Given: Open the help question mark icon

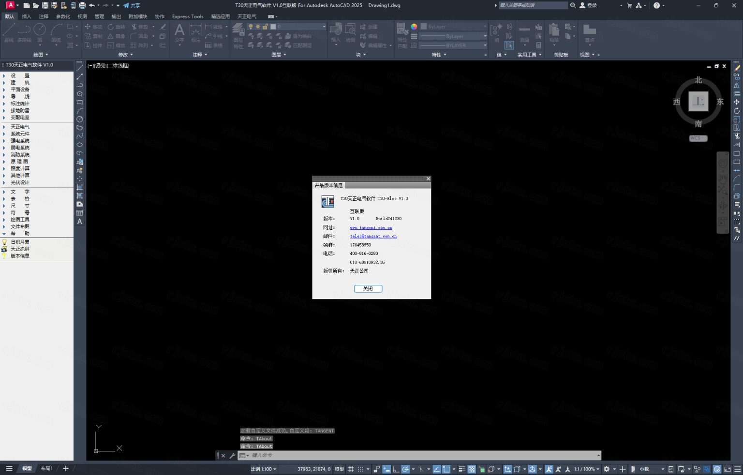Looking at the screenshot, I should (x=656, y=5).
